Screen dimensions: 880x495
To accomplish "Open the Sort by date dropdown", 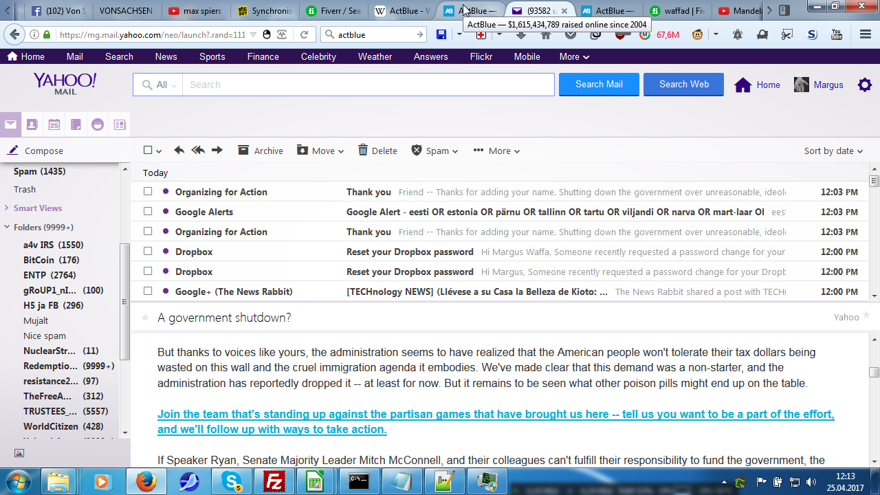I will 833,151.
